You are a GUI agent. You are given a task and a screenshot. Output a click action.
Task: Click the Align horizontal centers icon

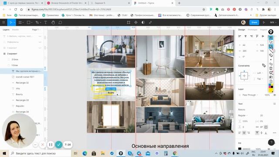tap(245, 36)
